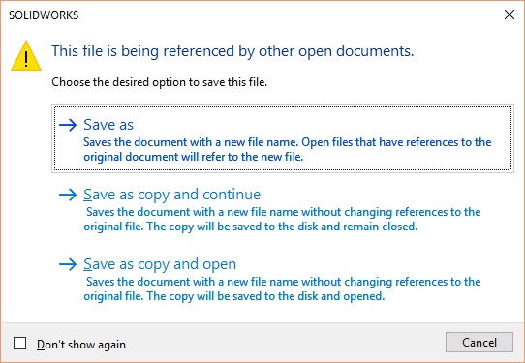525x363 pixels.
Task: Click the description ending with remain closed
Action: (282, 219)
